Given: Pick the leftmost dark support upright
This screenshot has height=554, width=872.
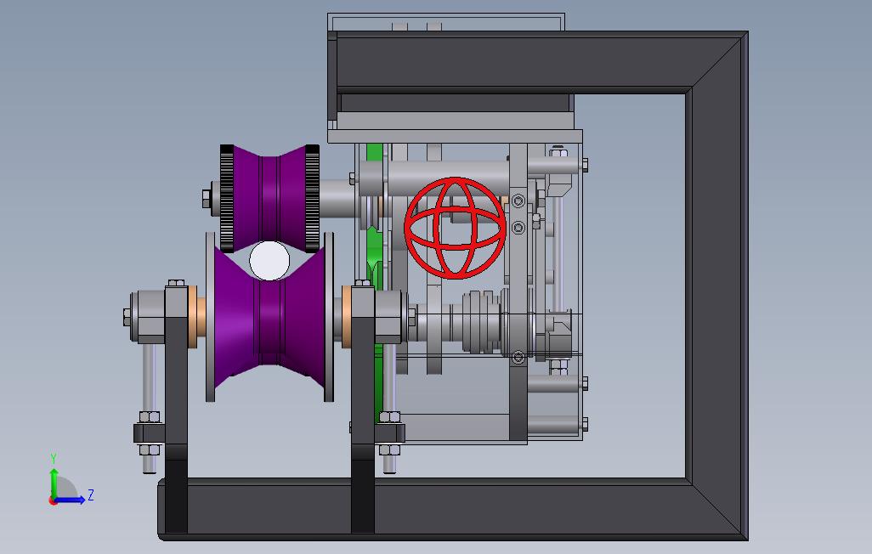Looking at the screenshot, I should [x=176, y=409].
